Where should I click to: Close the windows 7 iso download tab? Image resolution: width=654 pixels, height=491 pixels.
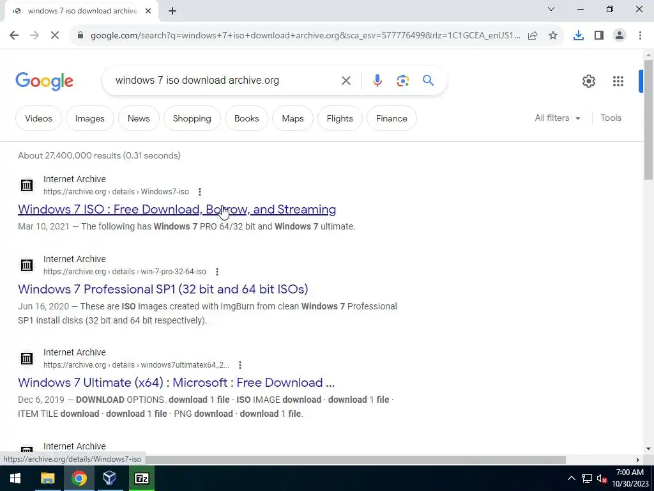coord(148,11)
